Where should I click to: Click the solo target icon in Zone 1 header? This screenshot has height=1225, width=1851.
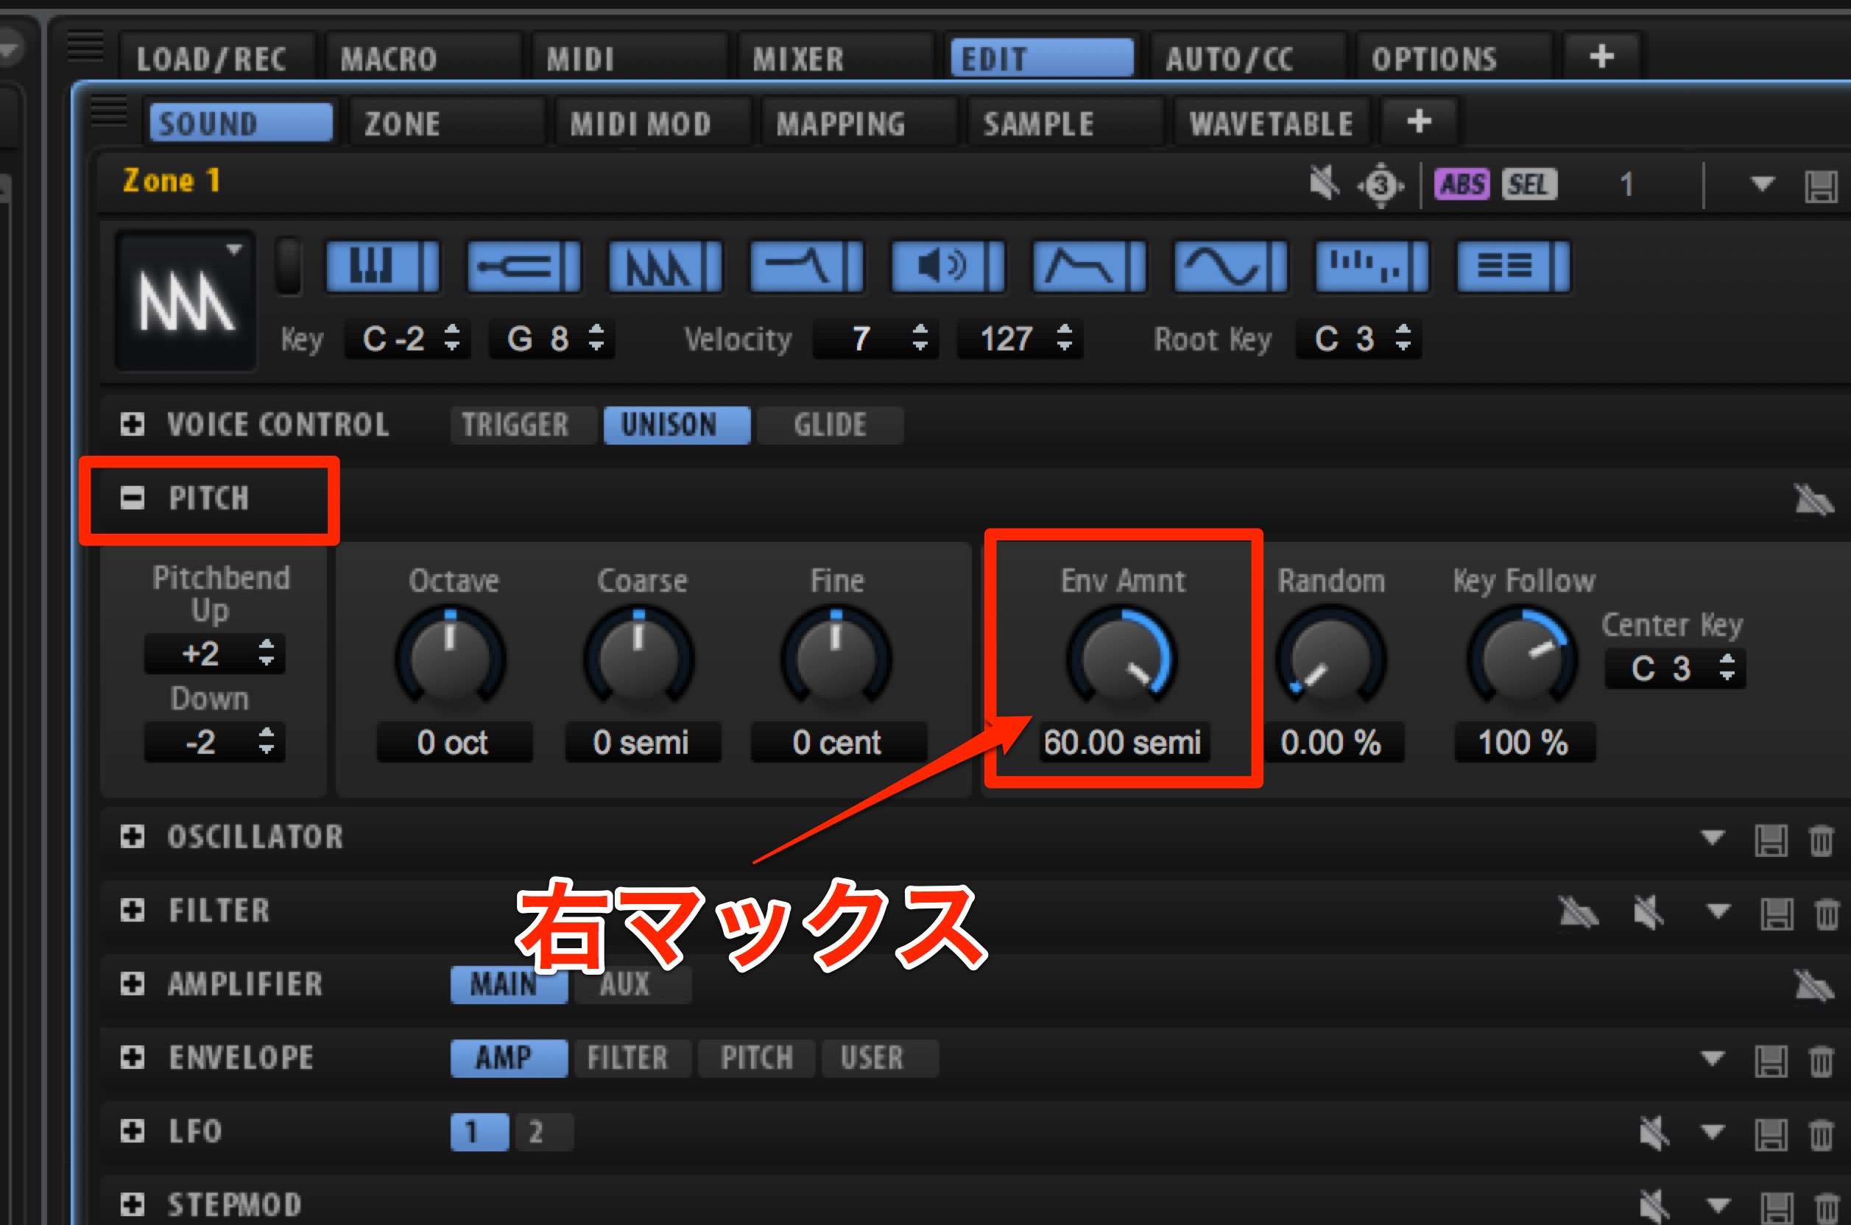pyautogui.click(x=1381, y=186)
